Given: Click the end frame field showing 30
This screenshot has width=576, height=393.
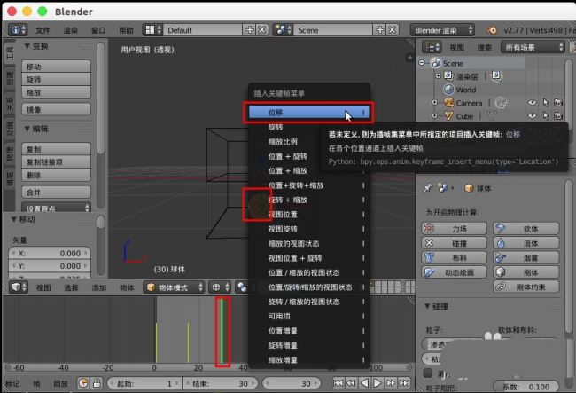Looking at the screenshot, I should pyautogui.click(x=221, y=383).
